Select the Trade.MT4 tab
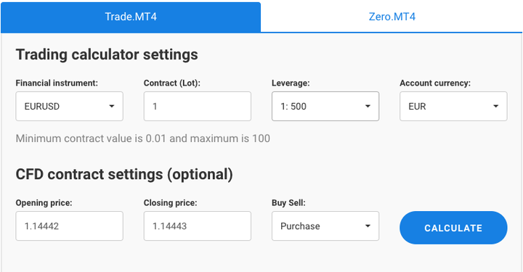 tap(131, 17)
